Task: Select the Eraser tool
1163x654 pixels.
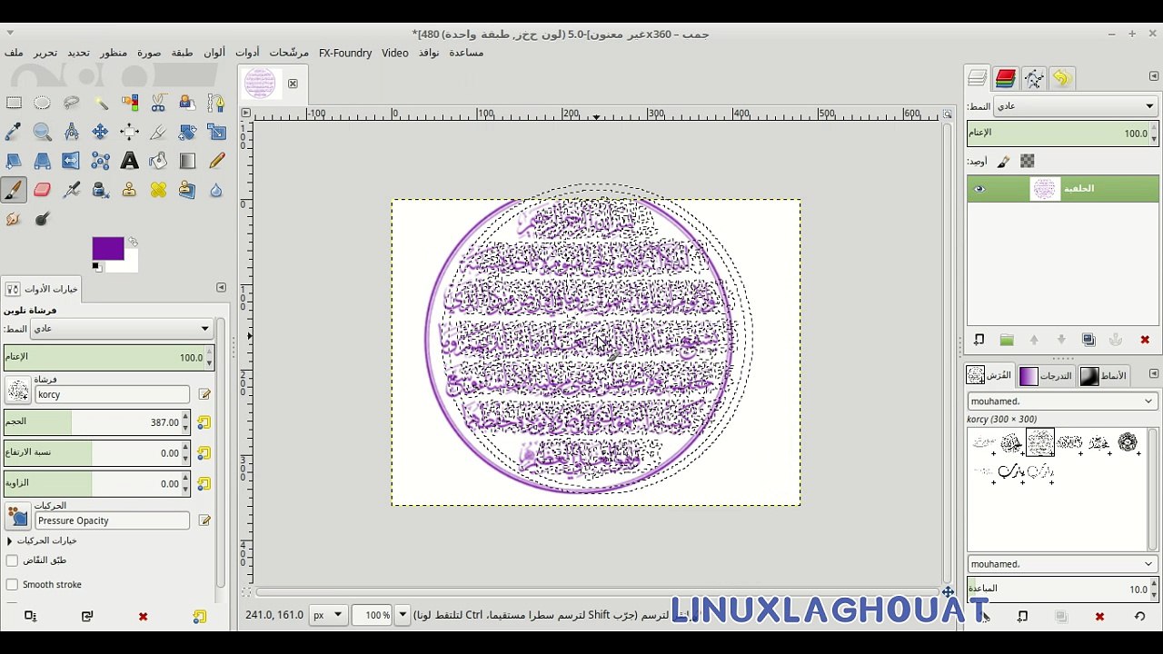Action: (x=43, y=190)
